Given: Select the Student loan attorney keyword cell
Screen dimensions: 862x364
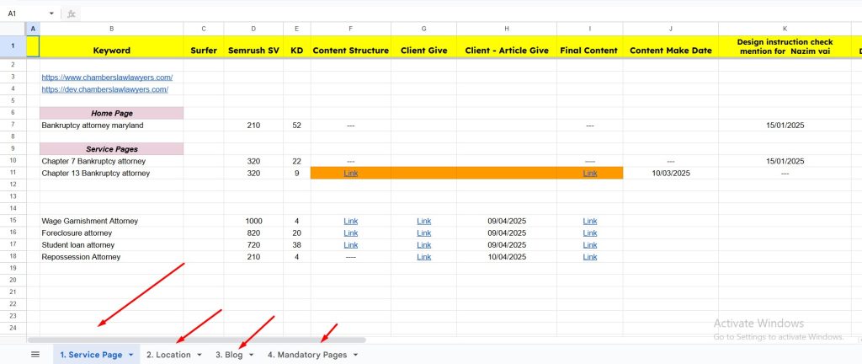Looking at the screenshot, I should [112, 244].
